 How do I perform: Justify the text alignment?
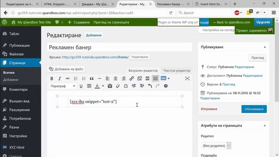point(89,86)
